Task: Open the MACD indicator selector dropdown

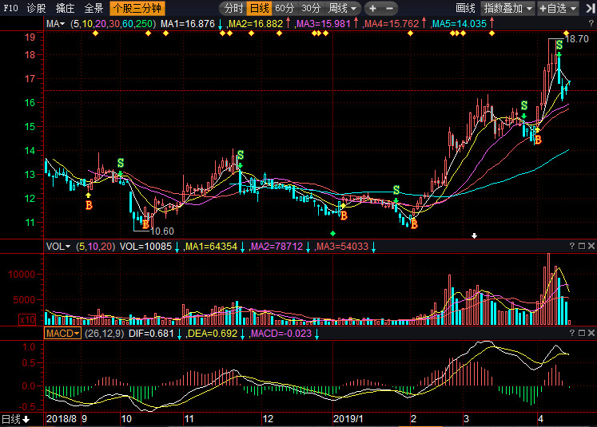Action: point(62,333)
